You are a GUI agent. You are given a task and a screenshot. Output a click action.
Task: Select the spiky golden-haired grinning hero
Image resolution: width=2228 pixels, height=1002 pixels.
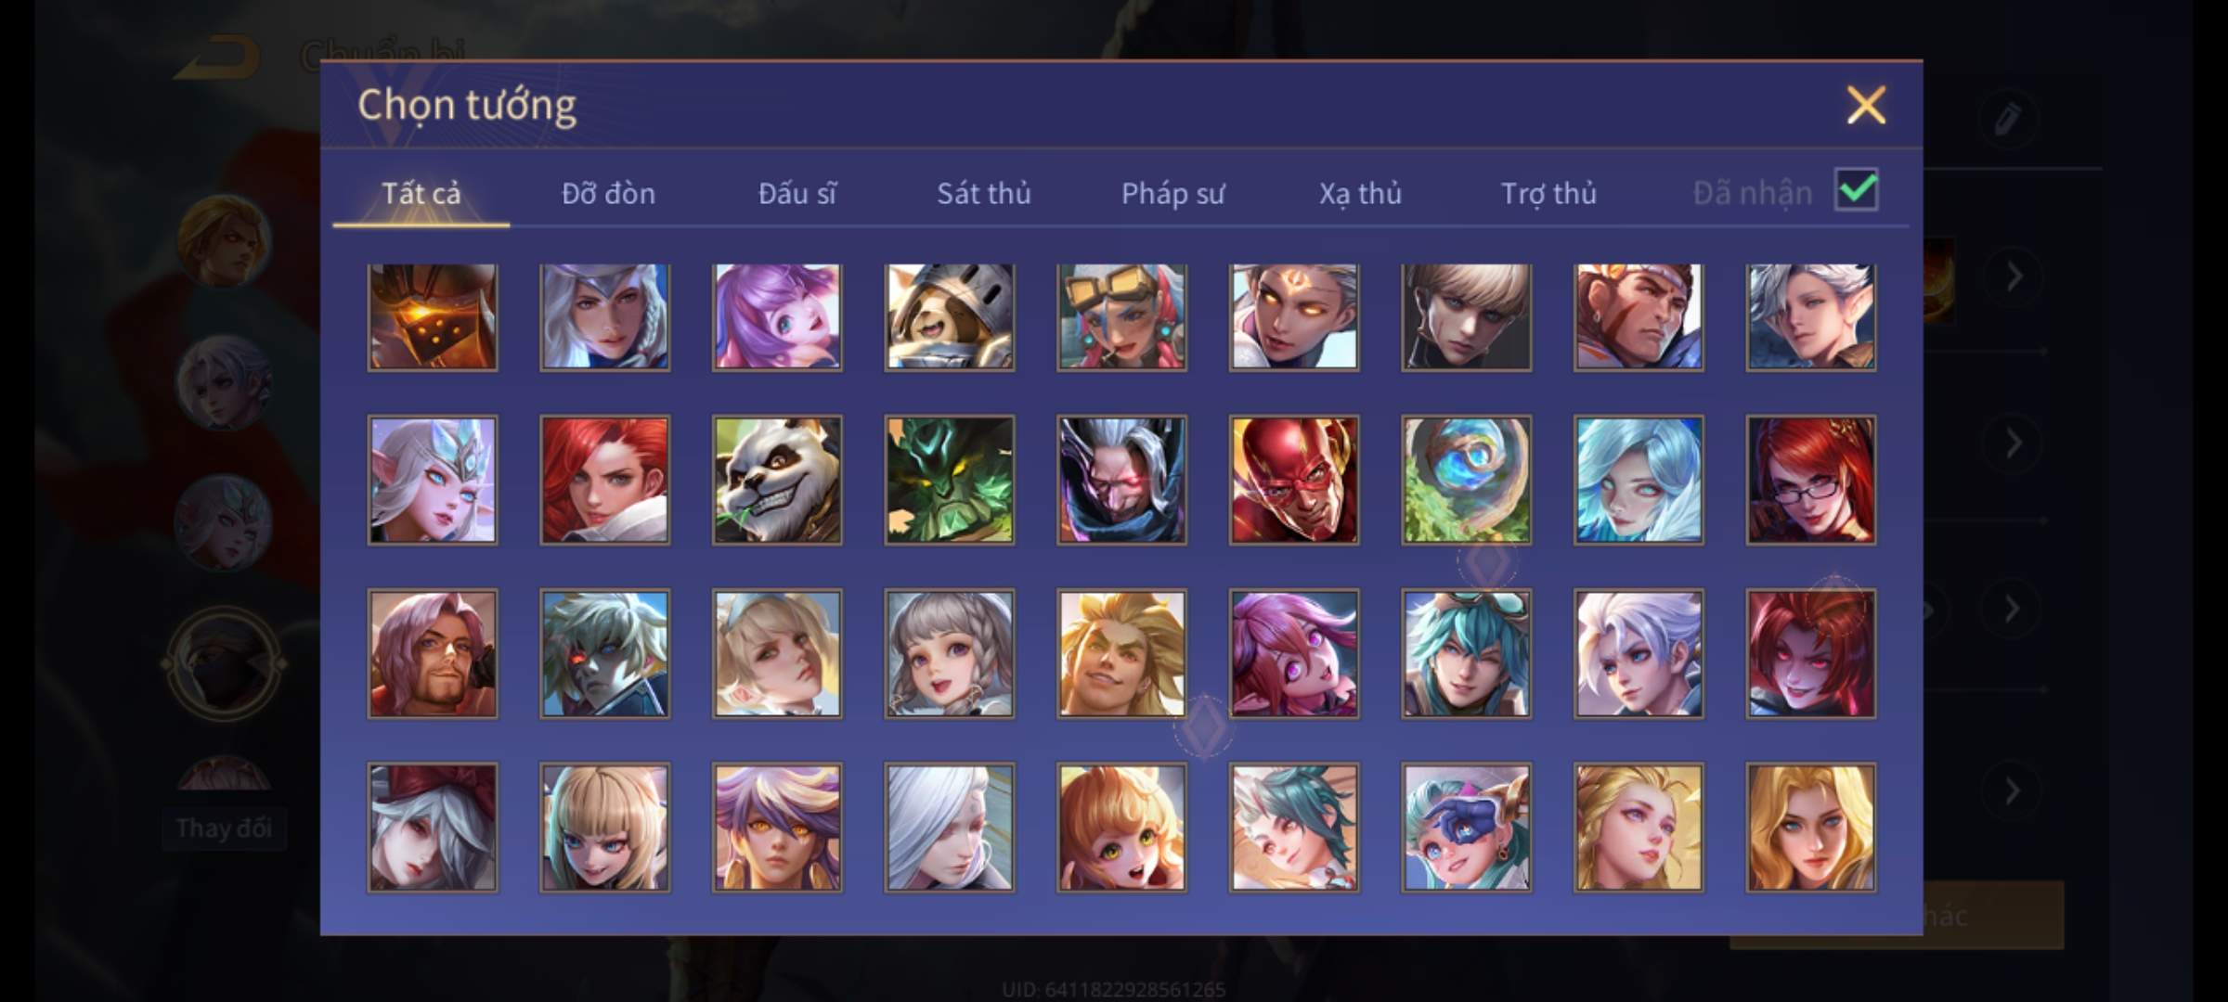coord(1121,653)
